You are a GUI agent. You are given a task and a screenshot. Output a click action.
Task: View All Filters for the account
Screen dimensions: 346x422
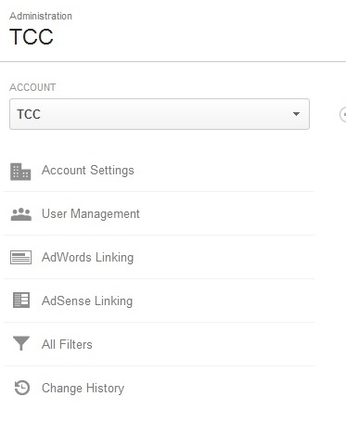[x=67, y=344]
